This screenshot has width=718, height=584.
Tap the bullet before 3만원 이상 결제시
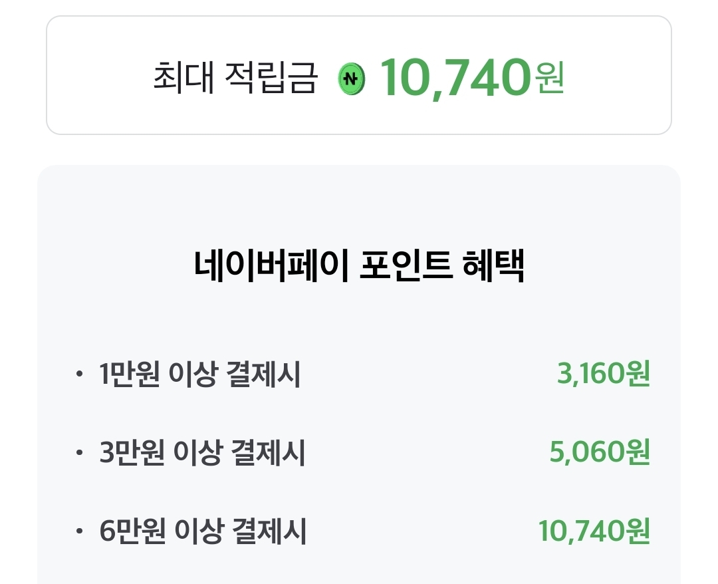click(x=80, y=454)
